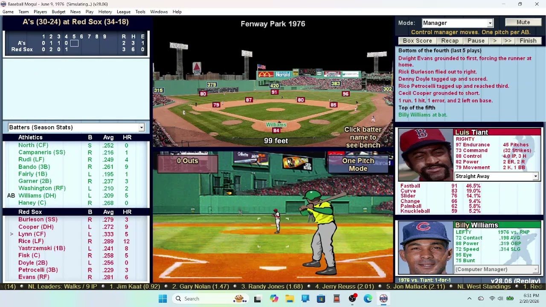546x307 pixels.
Task: Open the Tools menu
Action: [140, 12]
